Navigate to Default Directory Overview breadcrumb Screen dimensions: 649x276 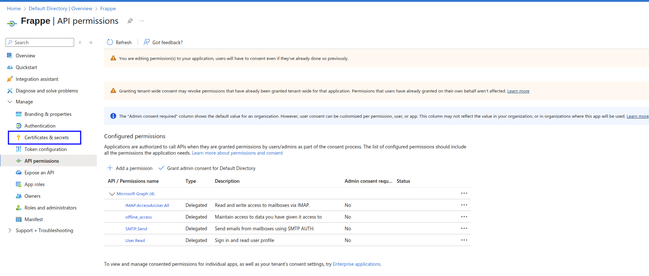60,9
